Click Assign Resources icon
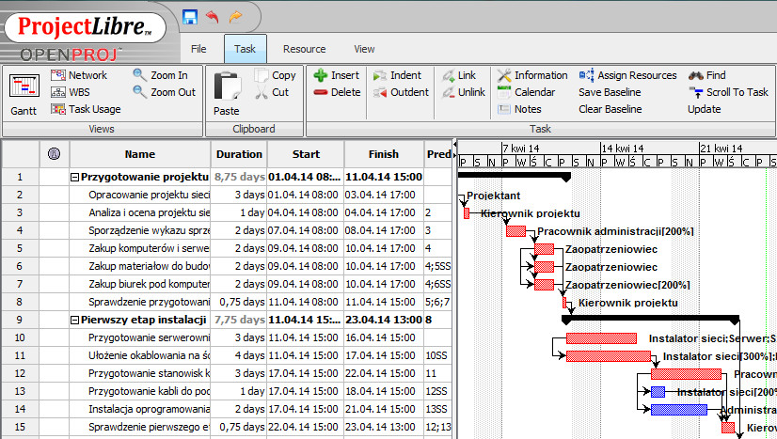Viewport: 777px width, 439px height. click(x=586, y=75)
